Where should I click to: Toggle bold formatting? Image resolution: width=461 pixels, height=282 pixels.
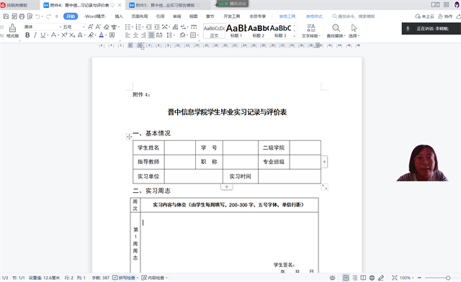27,35
